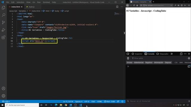Viewport: 191px width, 107px height.
Task: Open the Go menu
Action: [x=34, y=2]
